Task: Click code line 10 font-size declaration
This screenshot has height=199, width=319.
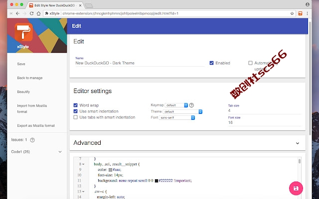Action: click(111, 175)
